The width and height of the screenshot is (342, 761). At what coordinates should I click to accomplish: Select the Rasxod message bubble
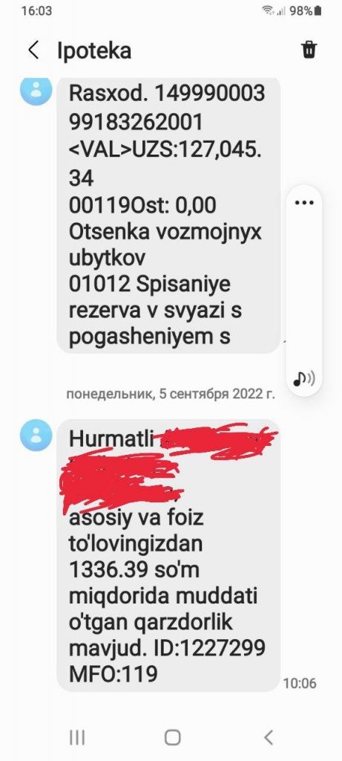168,215
